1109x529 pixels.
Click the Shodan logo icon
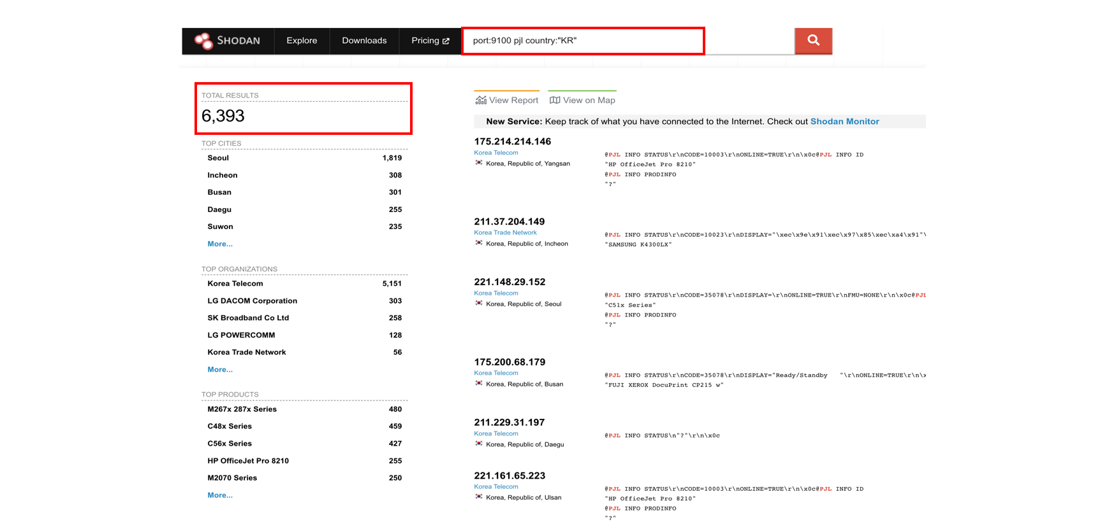pyautogui.click(x=203, y=41)
